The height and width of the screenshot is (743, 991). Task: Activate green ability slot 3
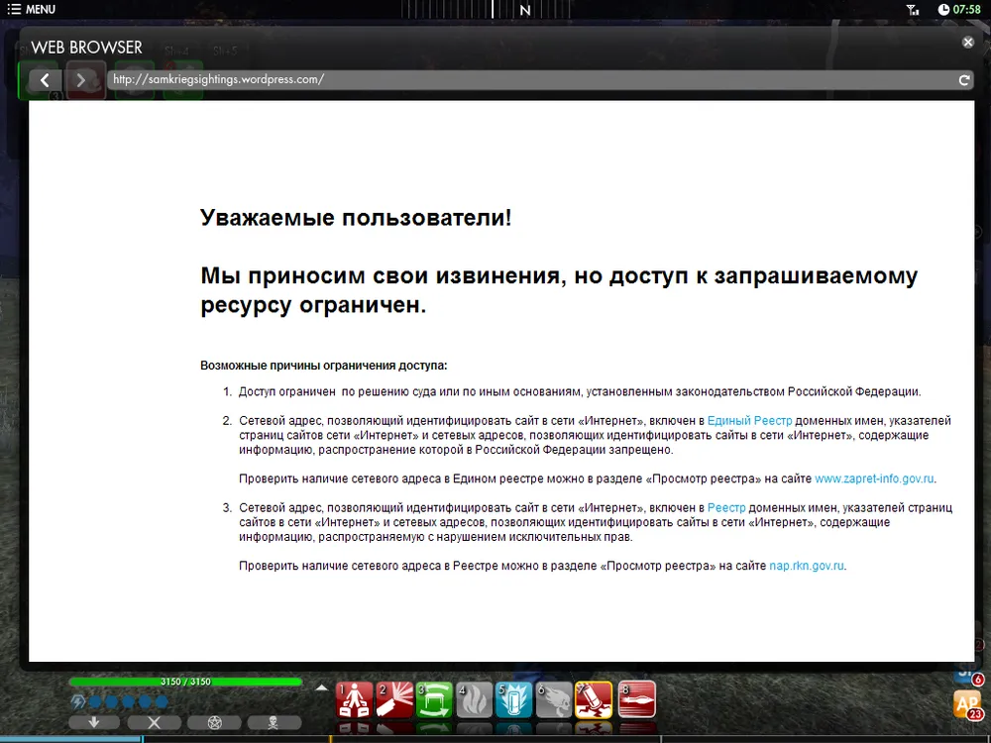tap(433, 699)
